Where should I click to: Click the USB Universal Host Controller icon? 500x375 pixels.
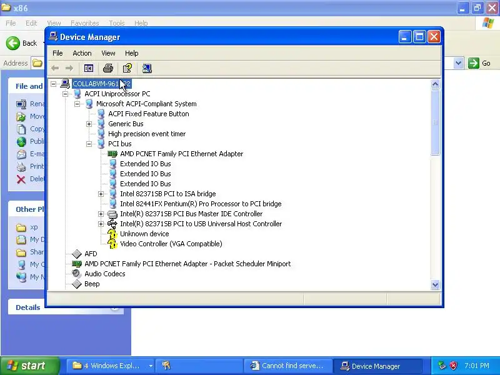point(112,224)
